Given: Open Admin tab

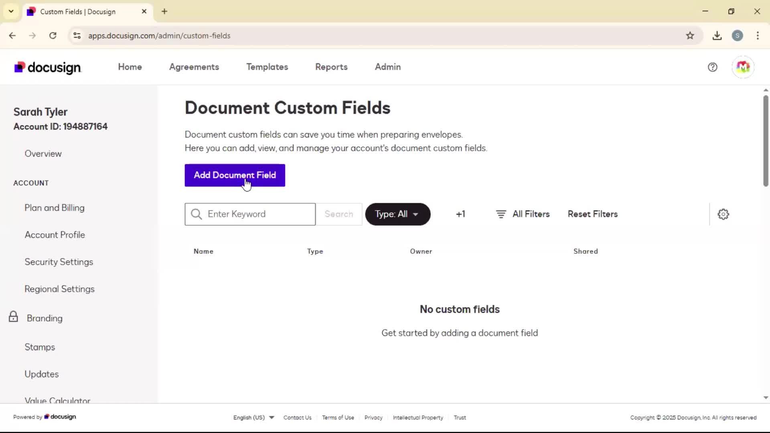Looking at the screenshot, I should tap(388, 67).
